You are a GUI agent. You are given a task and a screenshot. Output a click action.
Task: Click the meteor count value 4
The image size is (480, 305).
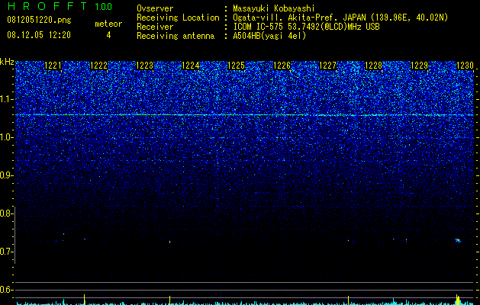point(108,35)
